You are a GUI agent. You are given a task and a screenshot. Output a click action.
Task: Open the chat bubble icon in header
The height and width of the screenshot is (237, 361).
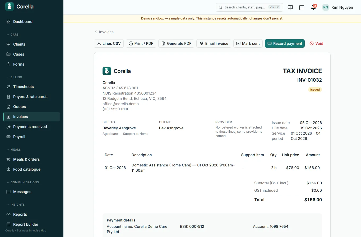[x=302, y=7]
